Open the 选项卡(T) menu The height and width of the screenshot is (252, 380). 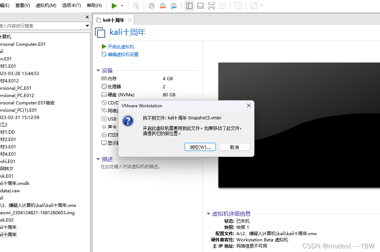point(71,5)
